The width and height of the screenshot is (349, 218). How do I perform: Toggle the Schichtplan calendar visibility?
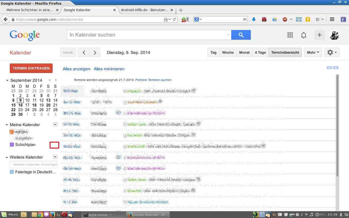(x=25, y=145)
